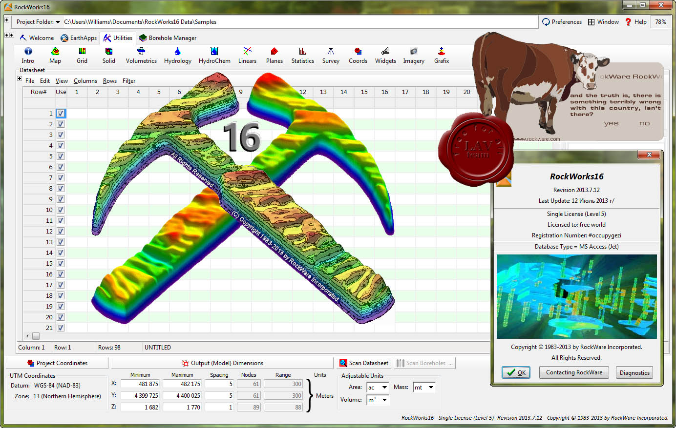Open the Volumetrics menu
Screen dimensions: 676x428
coord(141,55)
